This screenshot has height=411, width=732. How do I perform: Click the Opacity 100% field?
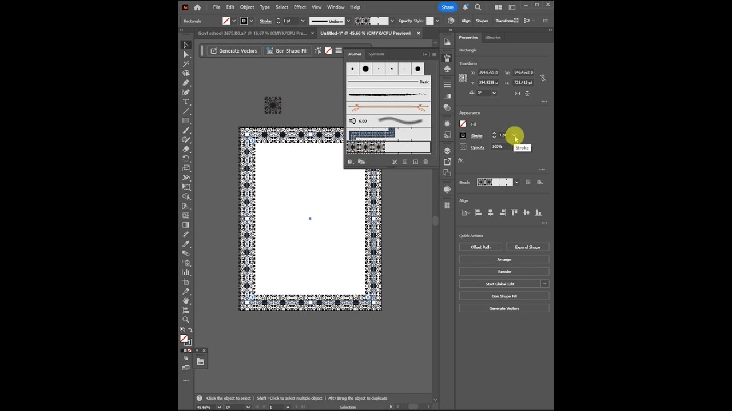pos(499,147)
